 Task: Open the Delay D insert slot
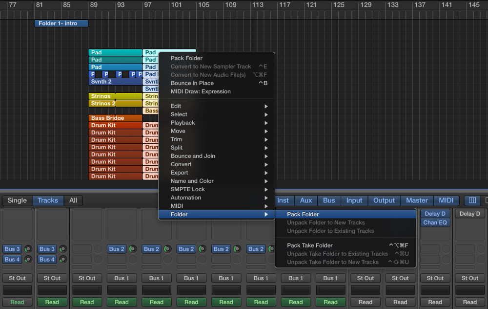click(x=435, y=213)
